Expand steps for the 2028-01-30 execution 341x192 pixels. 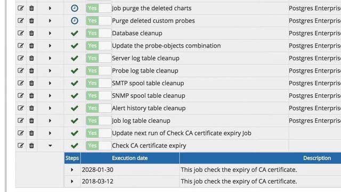tap(72, 170)
